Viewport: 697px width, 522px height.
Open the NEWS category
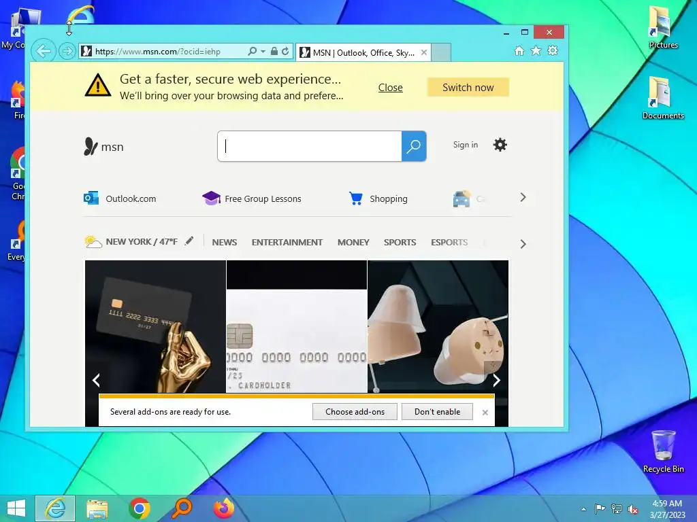coord(225,243)
